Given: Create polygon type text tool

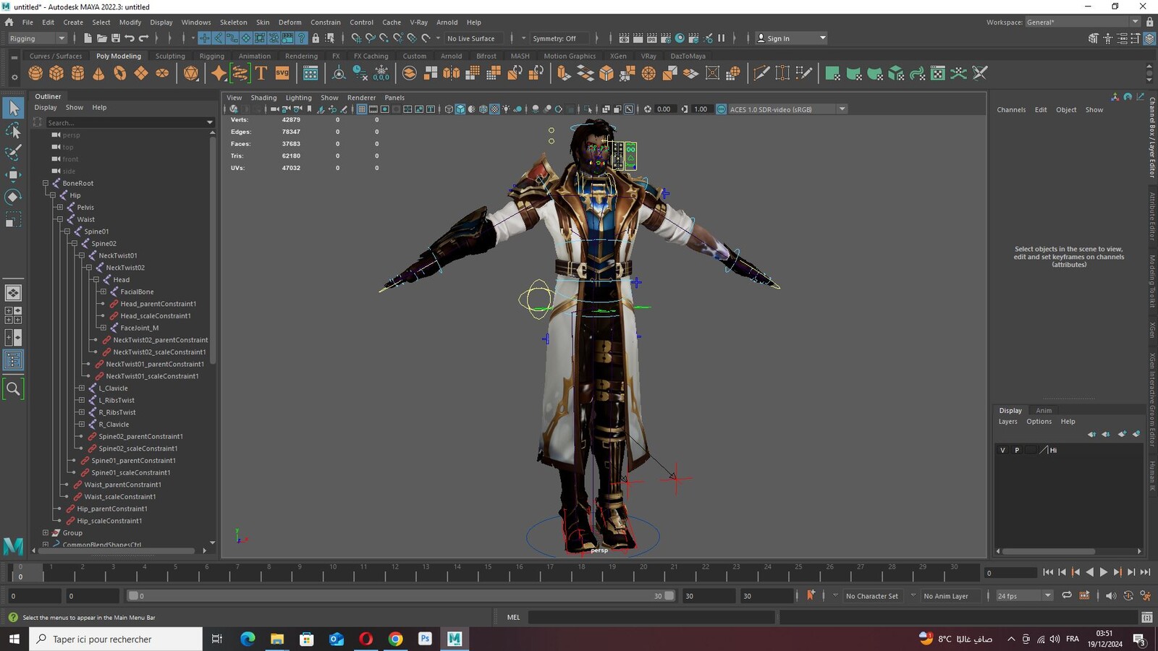Looking at the screenshot, I should [261, 73].
